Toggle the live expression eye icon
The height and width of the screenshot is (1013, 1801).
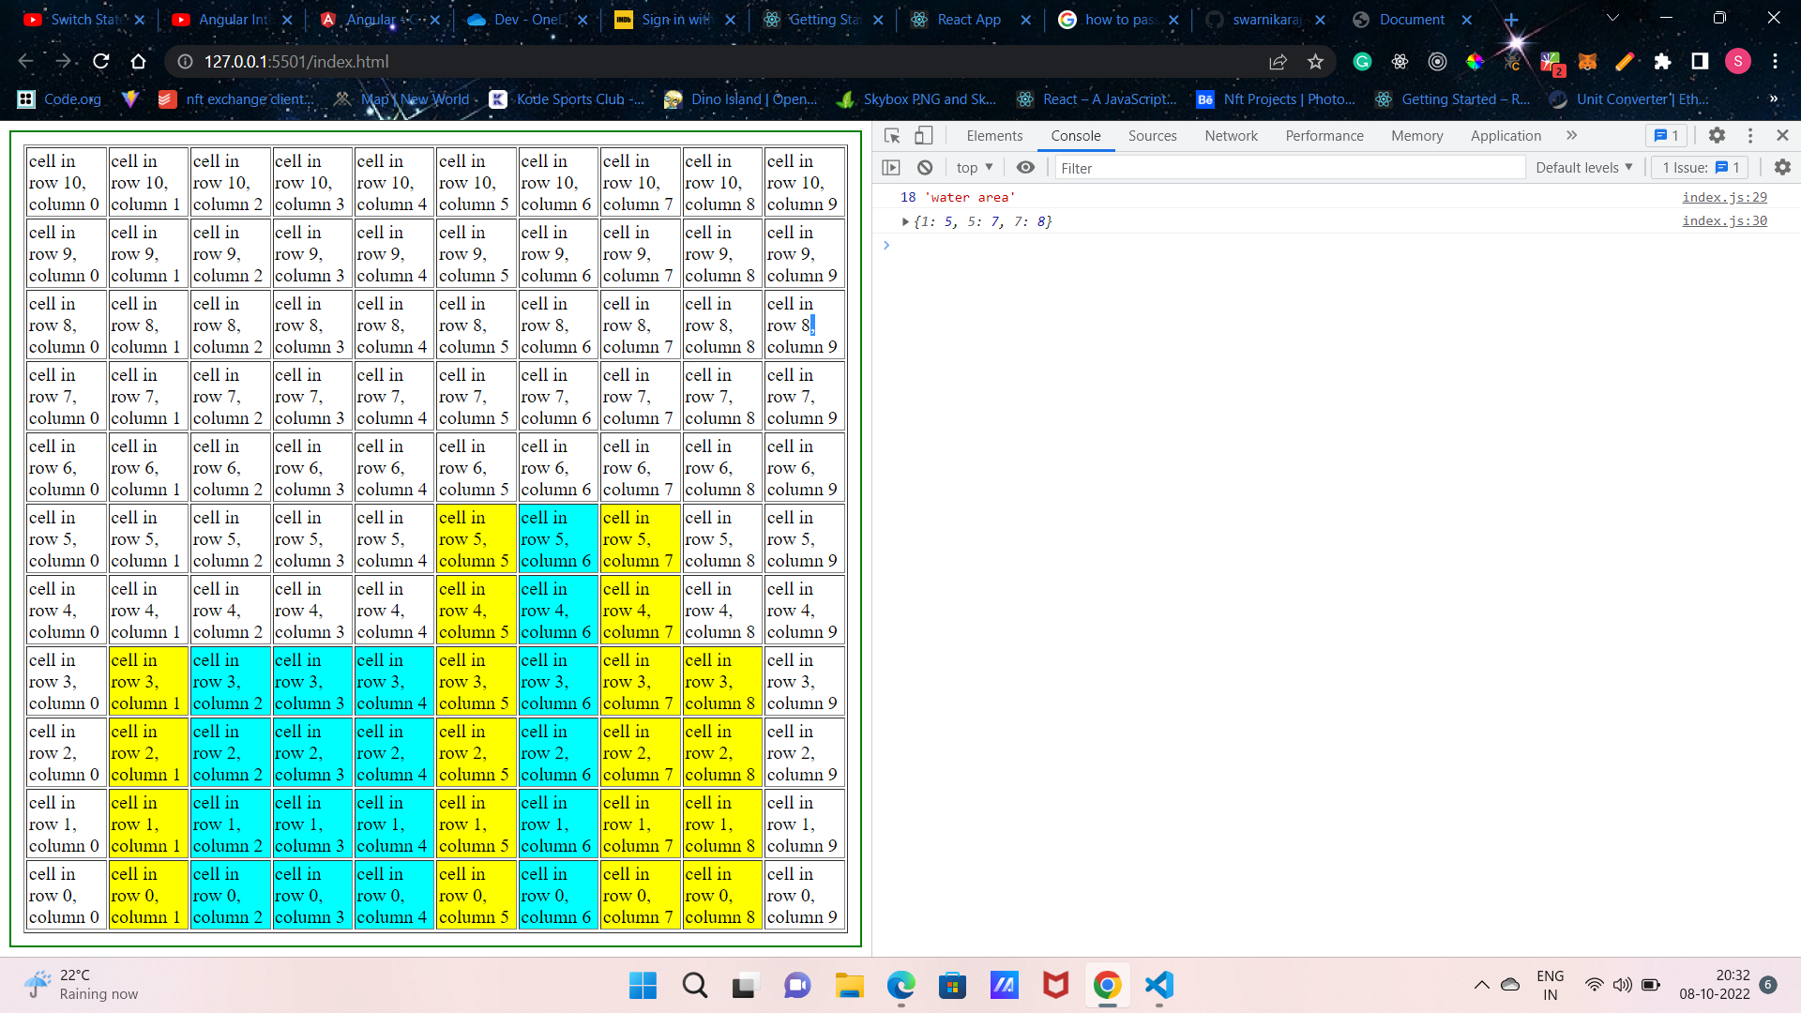pos(1025,168)
